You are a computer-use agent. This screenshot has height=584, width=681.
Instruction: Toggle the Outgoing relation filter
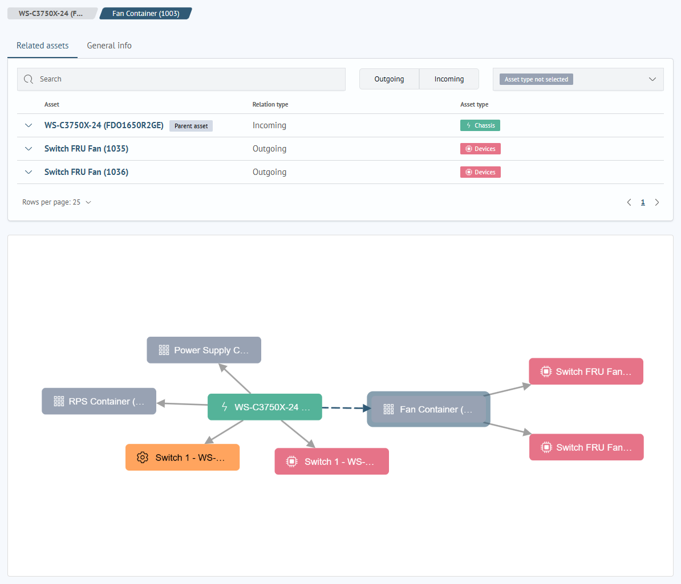[x=389, y=79]
